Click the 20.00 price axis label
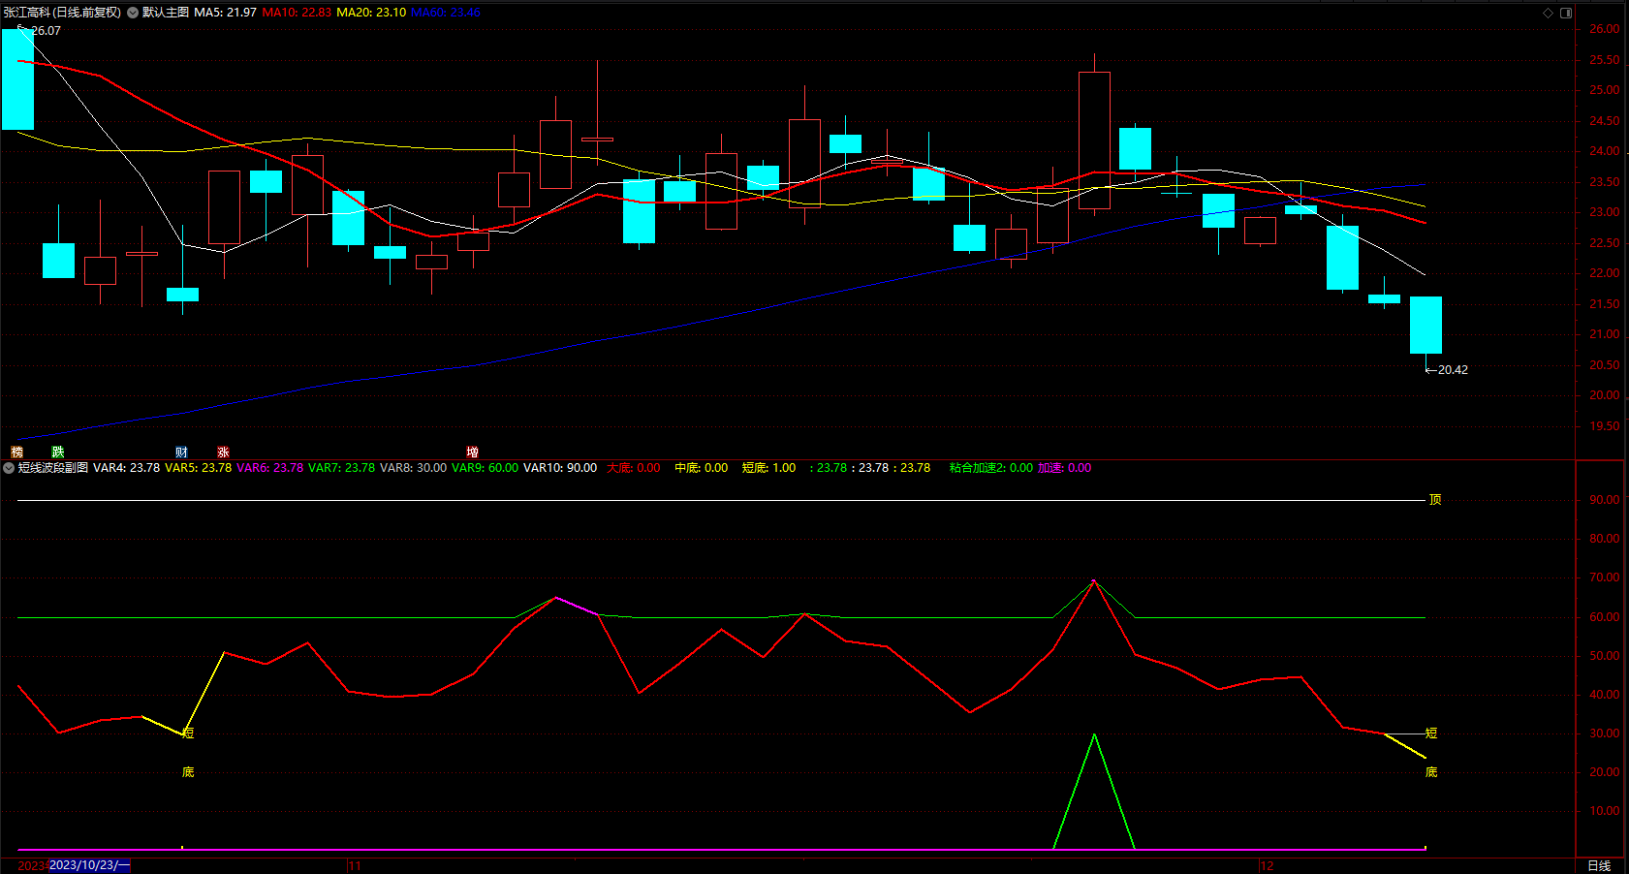 click(x=1604, y=395)
